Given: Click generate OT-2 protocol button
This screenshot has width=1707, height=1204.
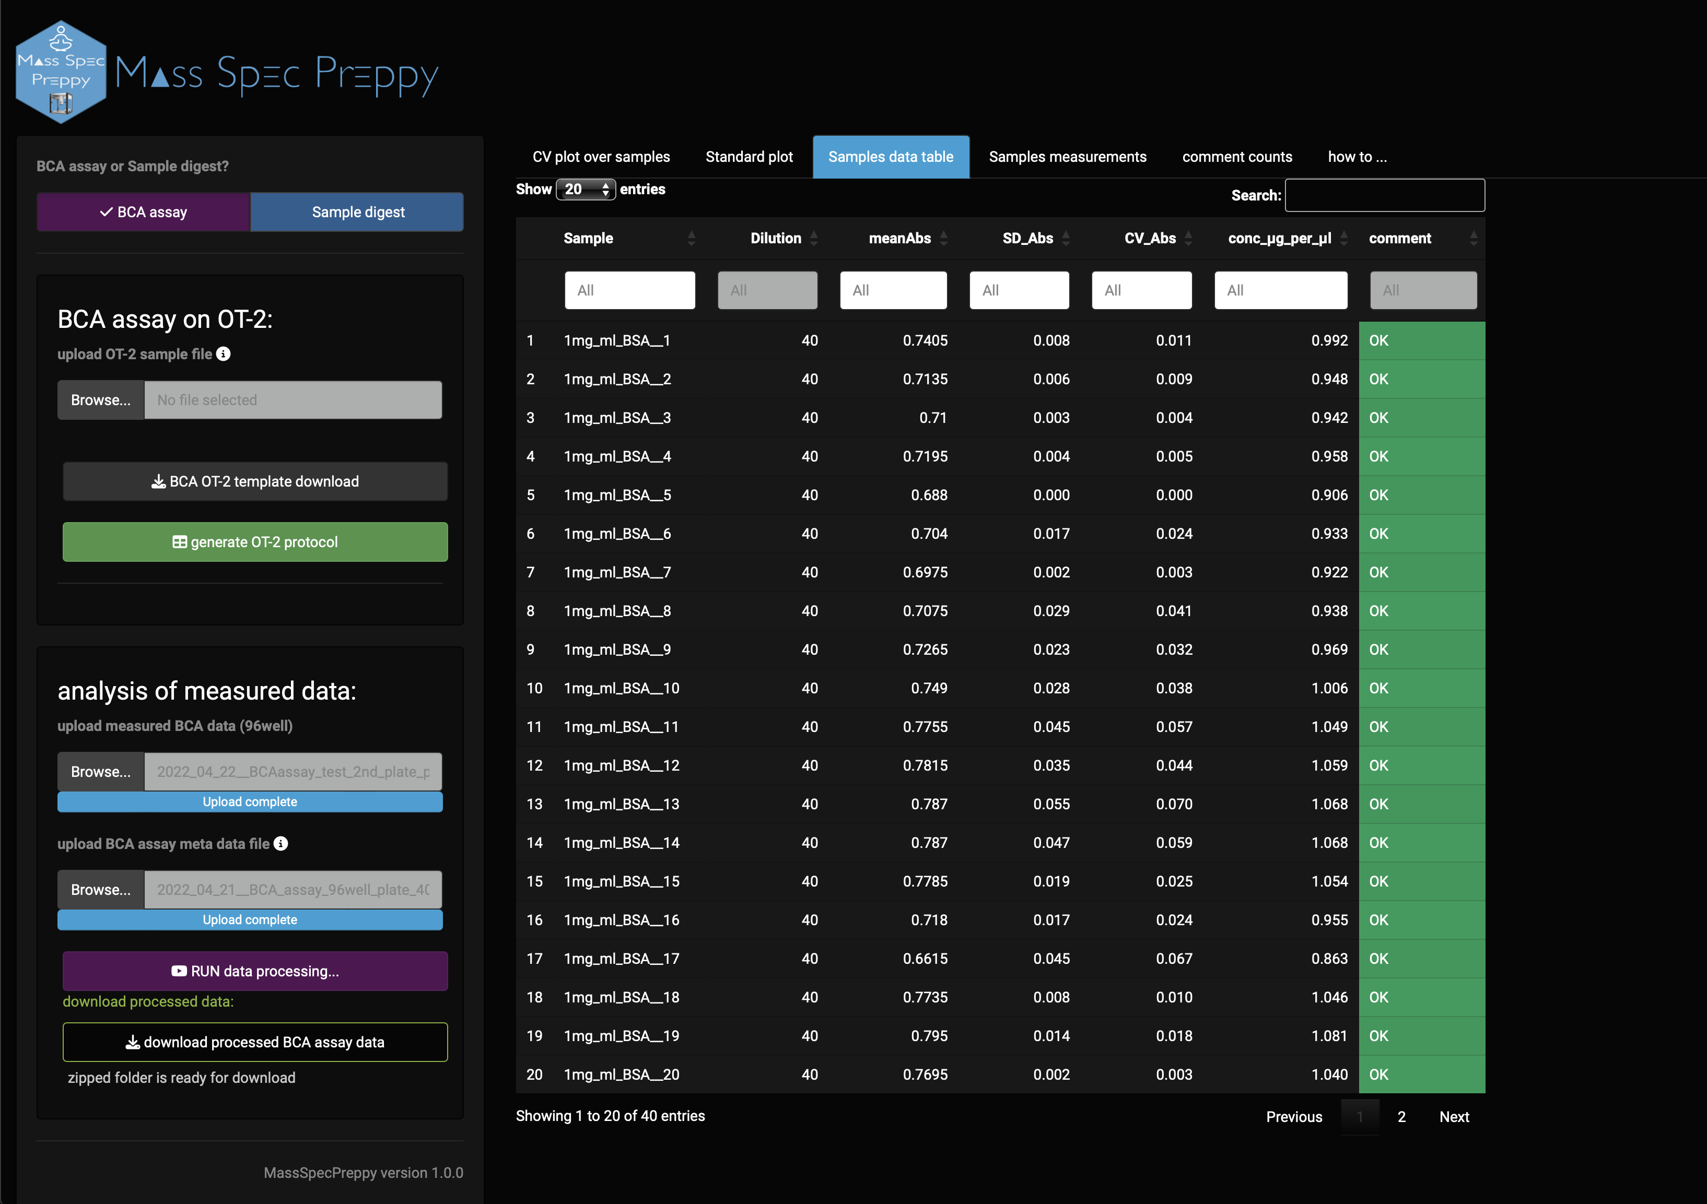Looking at the screenshot, I should pos(255,542).
